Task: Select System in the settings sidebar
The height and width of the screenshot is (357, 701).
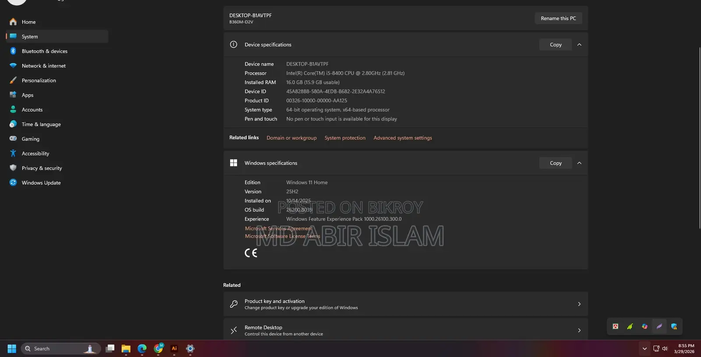Action: click(x=57, y=36)
